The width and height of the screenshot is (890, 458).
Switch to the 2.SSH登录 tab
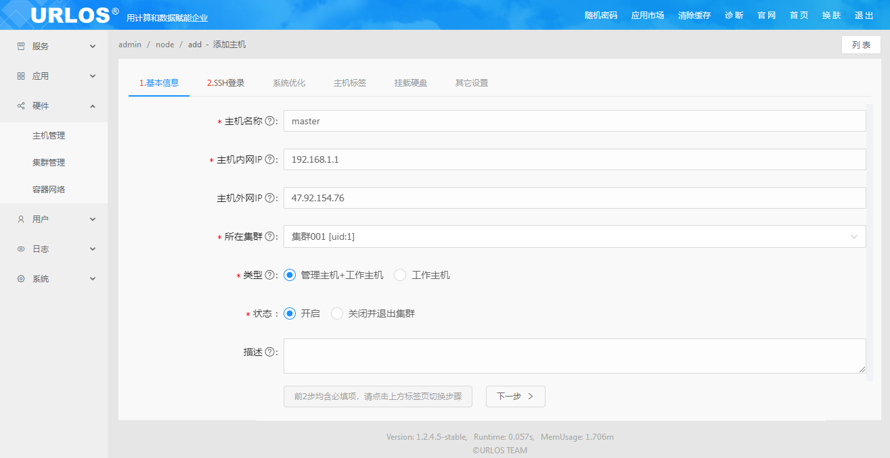(225, 83)
